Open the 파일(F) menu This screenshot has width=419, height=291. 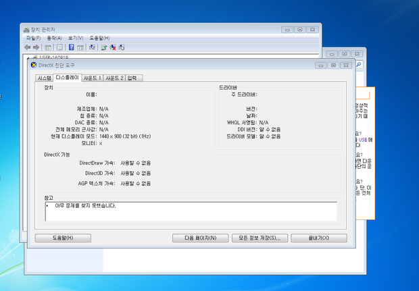pos(33,38)
